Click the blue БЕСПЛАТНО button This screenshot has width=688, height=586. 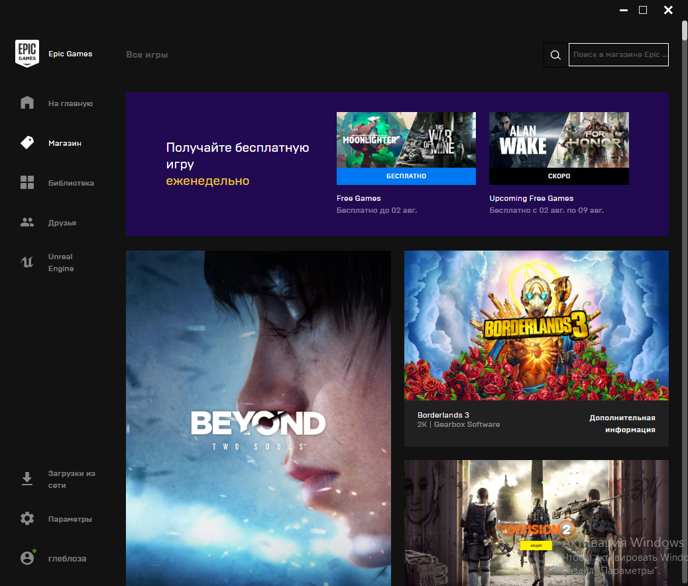(406, 176)
